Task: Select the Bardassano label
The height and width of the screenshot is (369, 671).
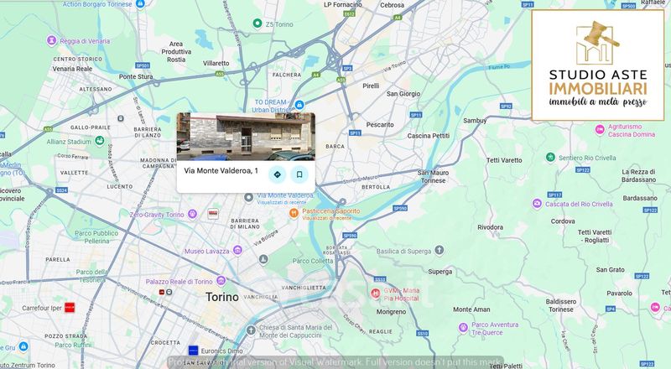Action: (x=640, y=198)
